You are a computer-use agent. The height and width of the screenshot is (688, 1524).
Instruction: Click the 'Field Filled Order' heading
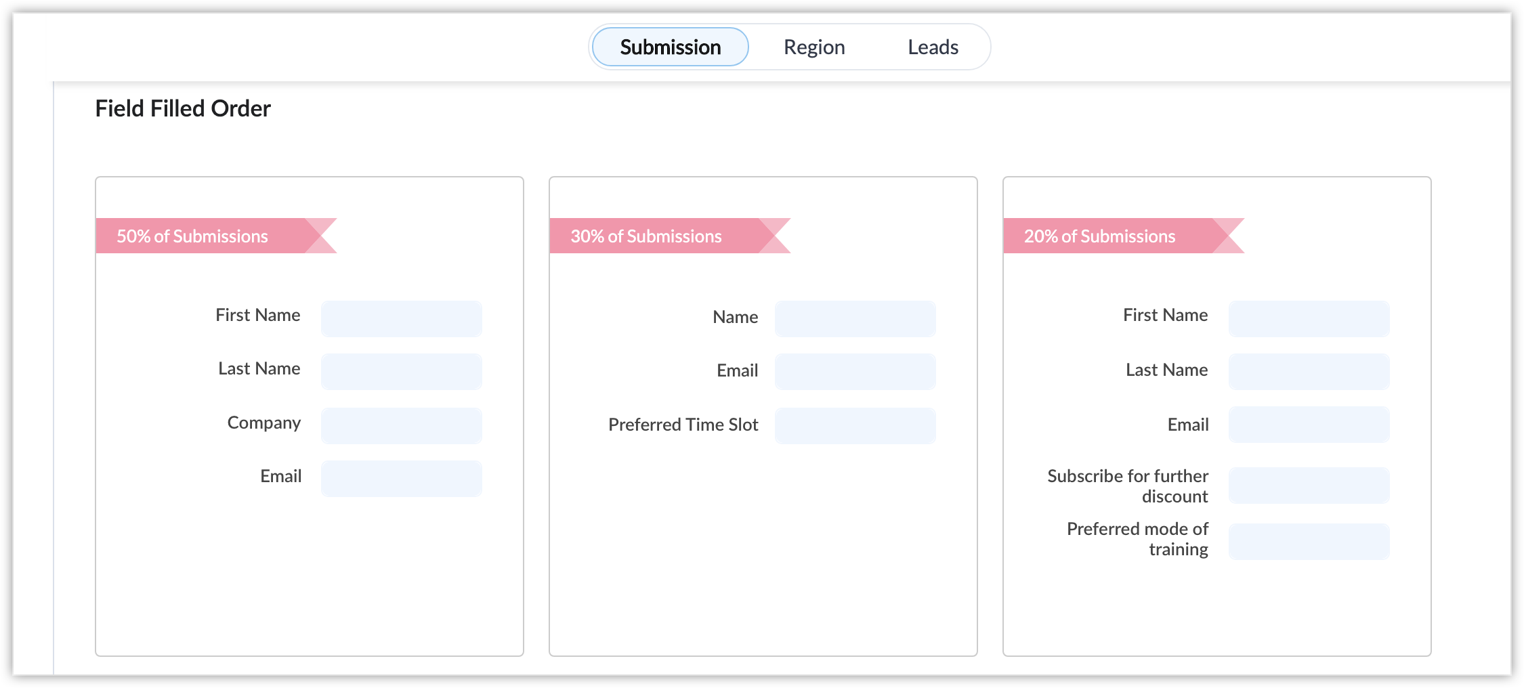[x=183, y=108]
